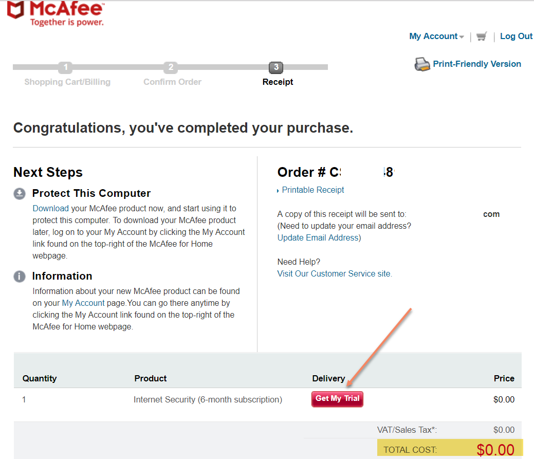Click the Receipt step label

tap(278, 82)
